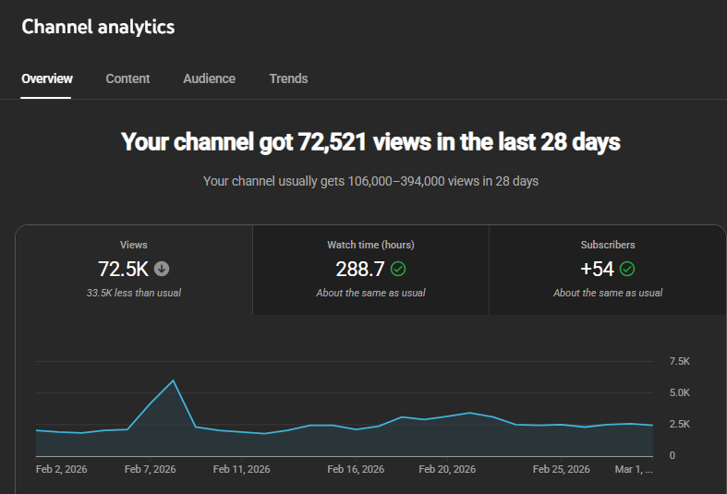Viewport: 727px width, 494px height.
Task: Click the gray down-arrow icon beside 72.5K views
Action: 162,270
